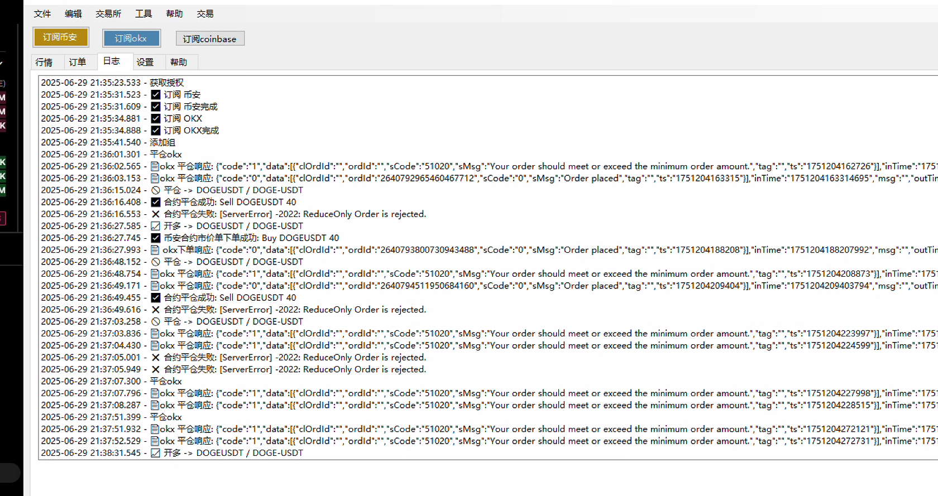Click the X icon on the 21:37:05.949 失败 line
The image size is (938, 496).
tap(156, 369)
